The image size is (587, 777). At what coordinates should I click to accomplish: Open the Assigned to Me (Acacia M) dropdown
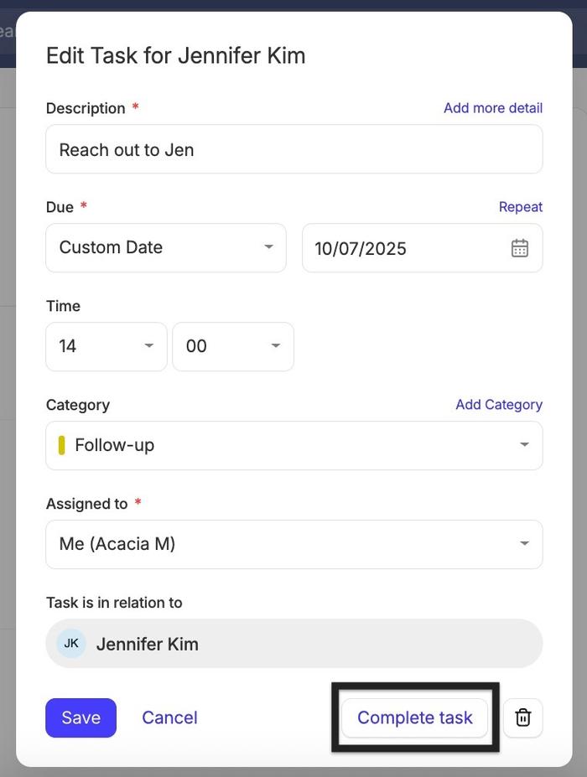point(293,544)
